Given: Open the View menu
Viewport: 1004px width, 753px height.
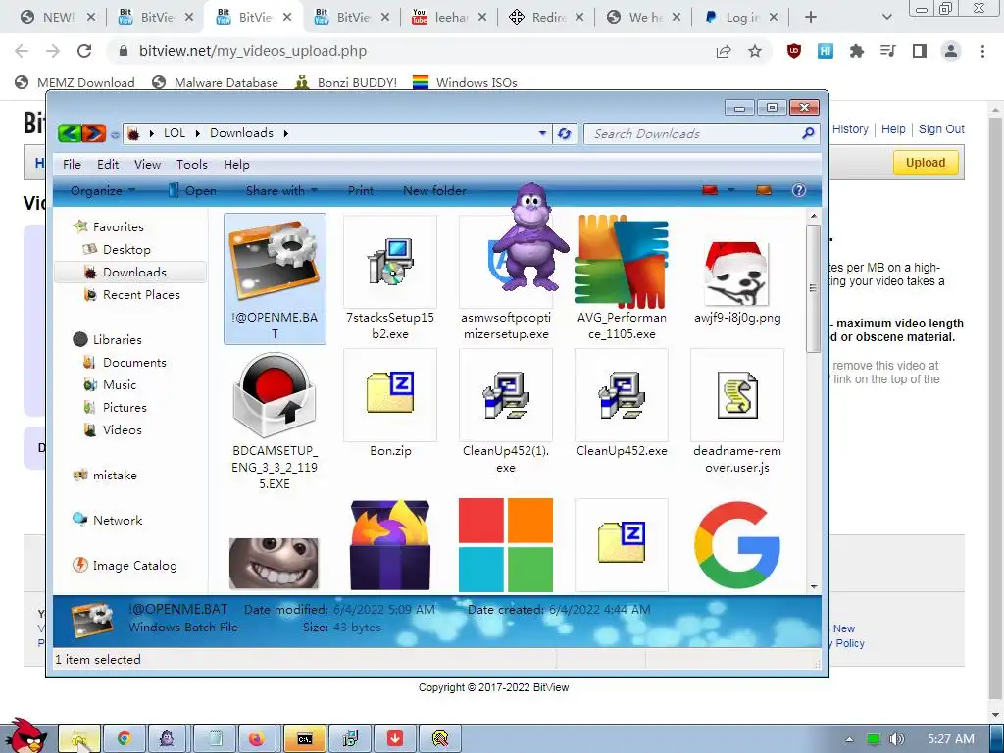Looking at the screenshot, I should click(147, 164).
